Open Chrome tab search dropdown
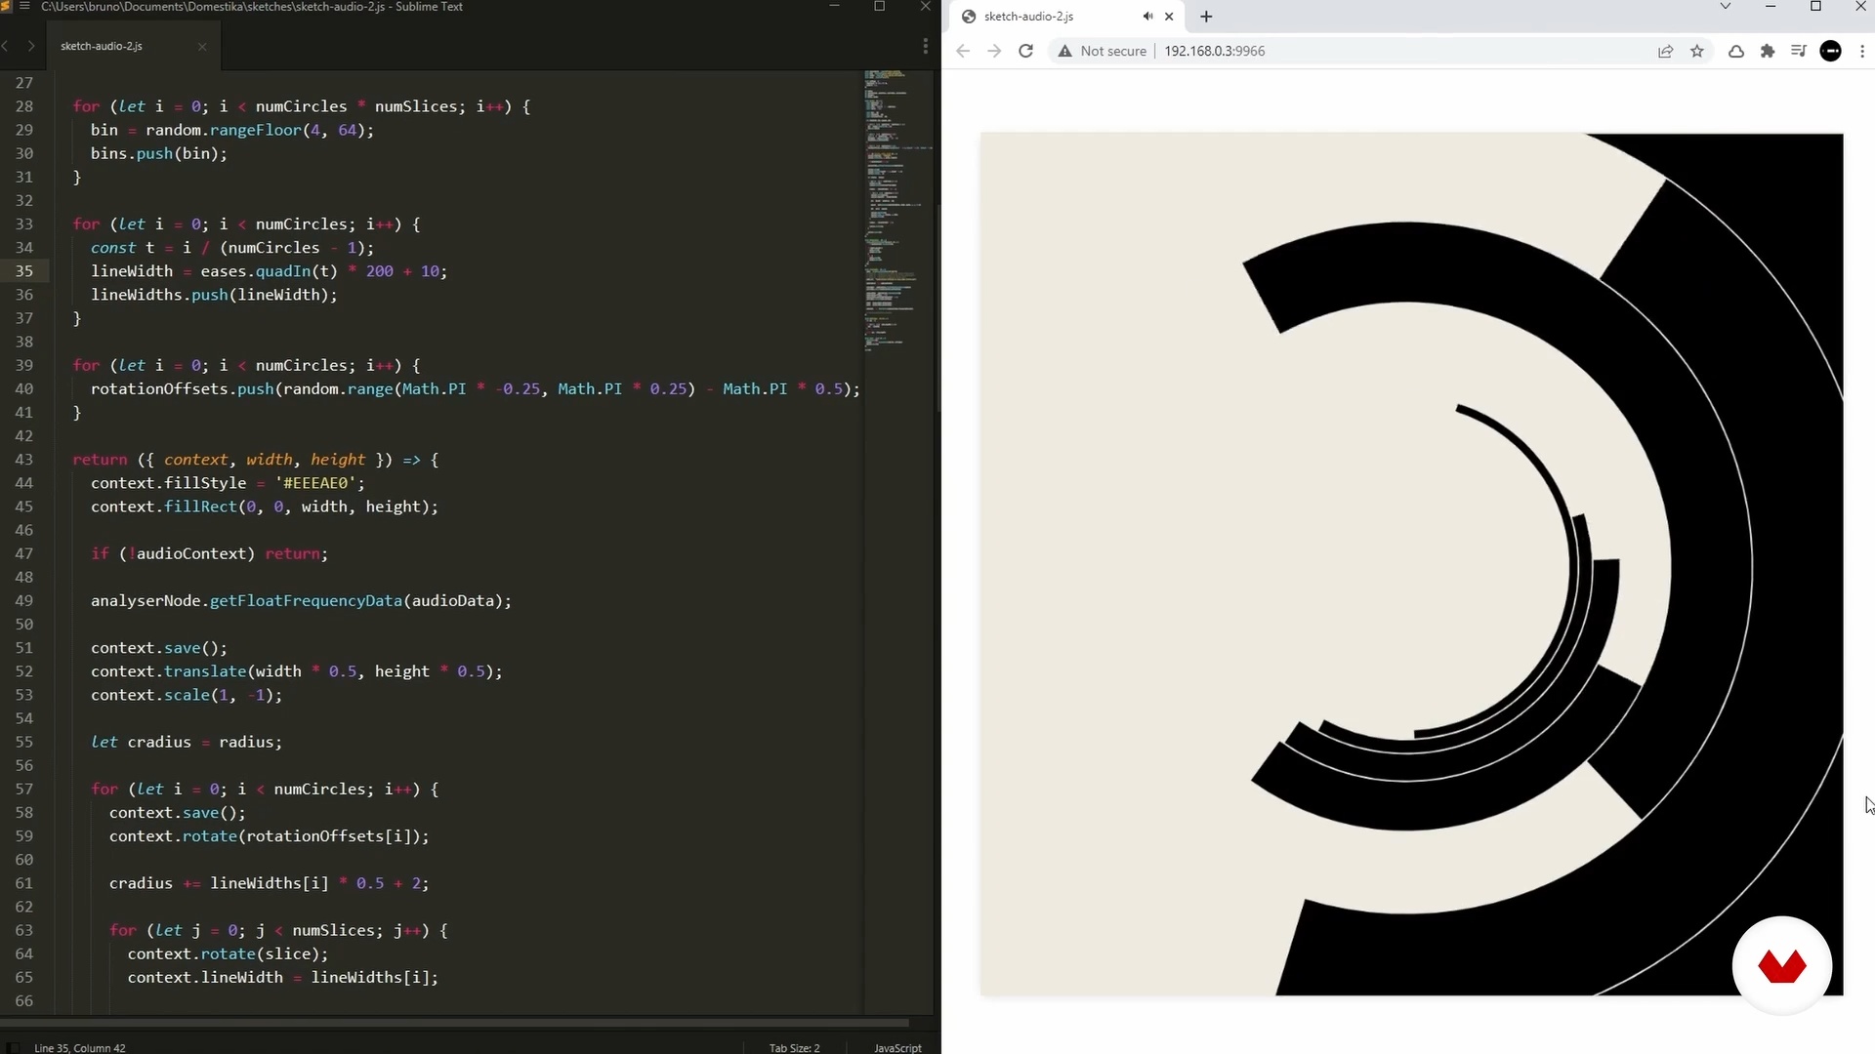The width and height of the screenshot is (1875, 1054). tap(1726, 7)
